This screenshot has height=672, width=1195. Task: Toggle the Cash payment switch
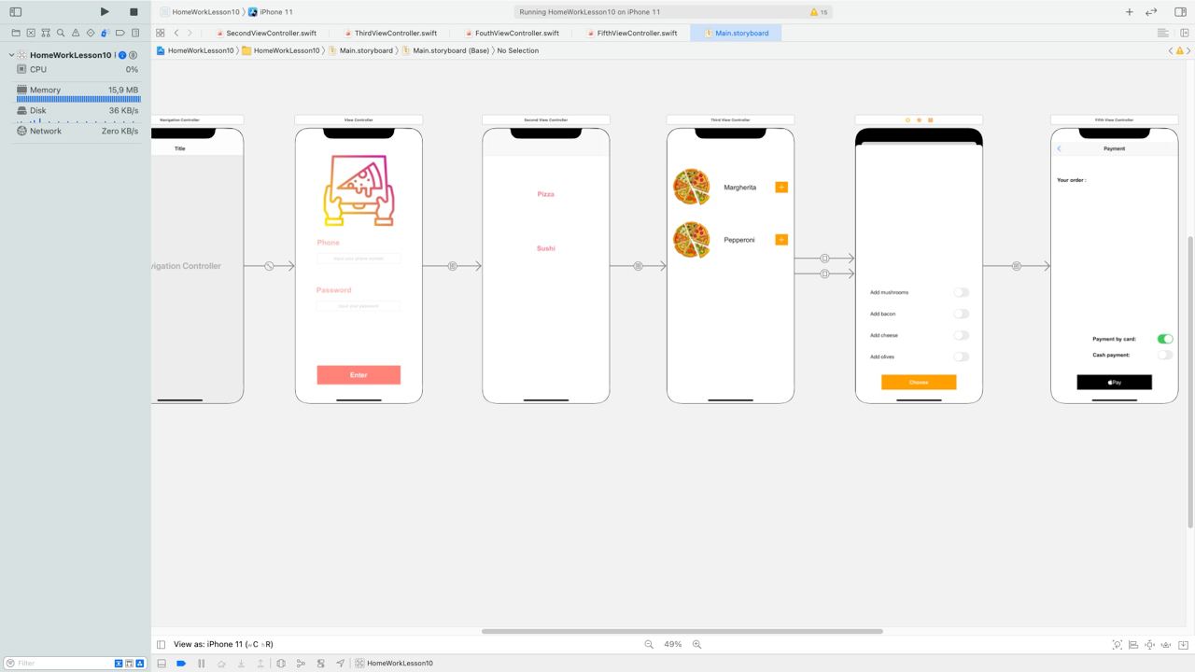[1165, 355]
